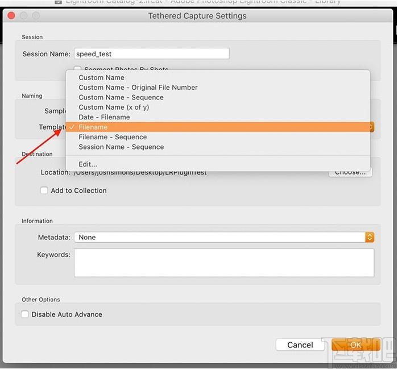Enable the 'Disable Auto Advance' checkbox
Image resolution: width=398 pixels, height=369 pixels.
click(24, 314)
